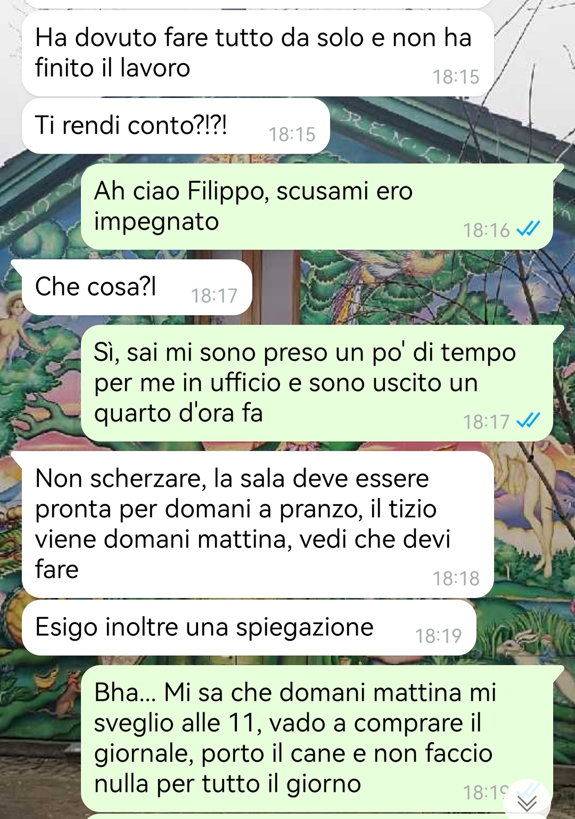Viewport: 575px width, 819px height.
Task: Select the 'Esigo inoltre una spiegazione' message
Action: coord(249,628)
